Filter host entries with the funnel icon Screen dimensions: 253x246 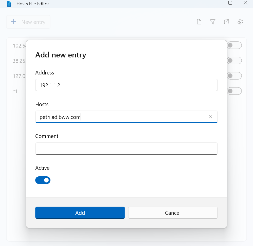coord(213,22)
